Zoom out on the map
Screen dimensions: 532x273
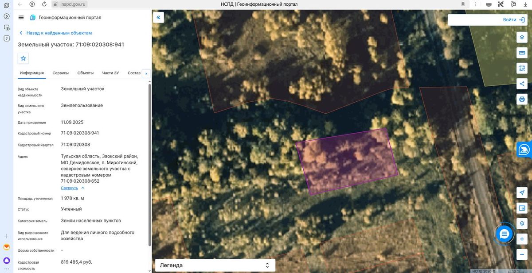(522, 254)
